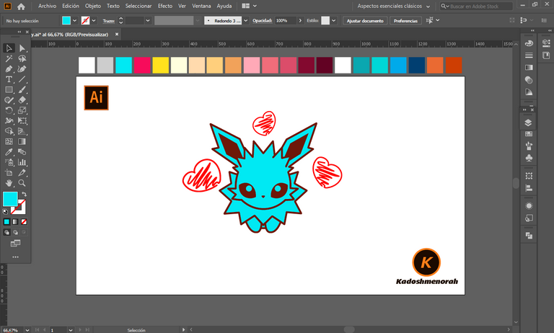Go to the Home screen icon
This screenshot has height=333, width=554.
click(x=21, y=6)
